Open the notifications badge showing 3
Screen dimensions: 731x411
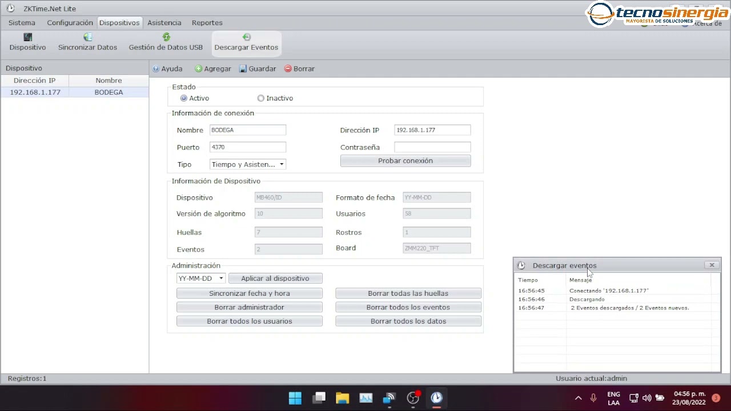coord(716,398)
